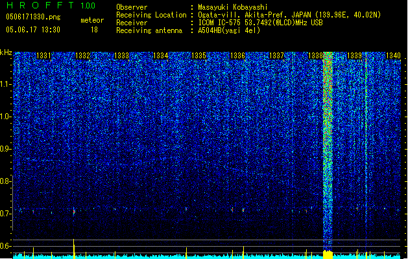The height and width of the screenshot is (259, 408).
Task: Click the strong wideband burst after 1338
Action: click(x=328, y=151)
